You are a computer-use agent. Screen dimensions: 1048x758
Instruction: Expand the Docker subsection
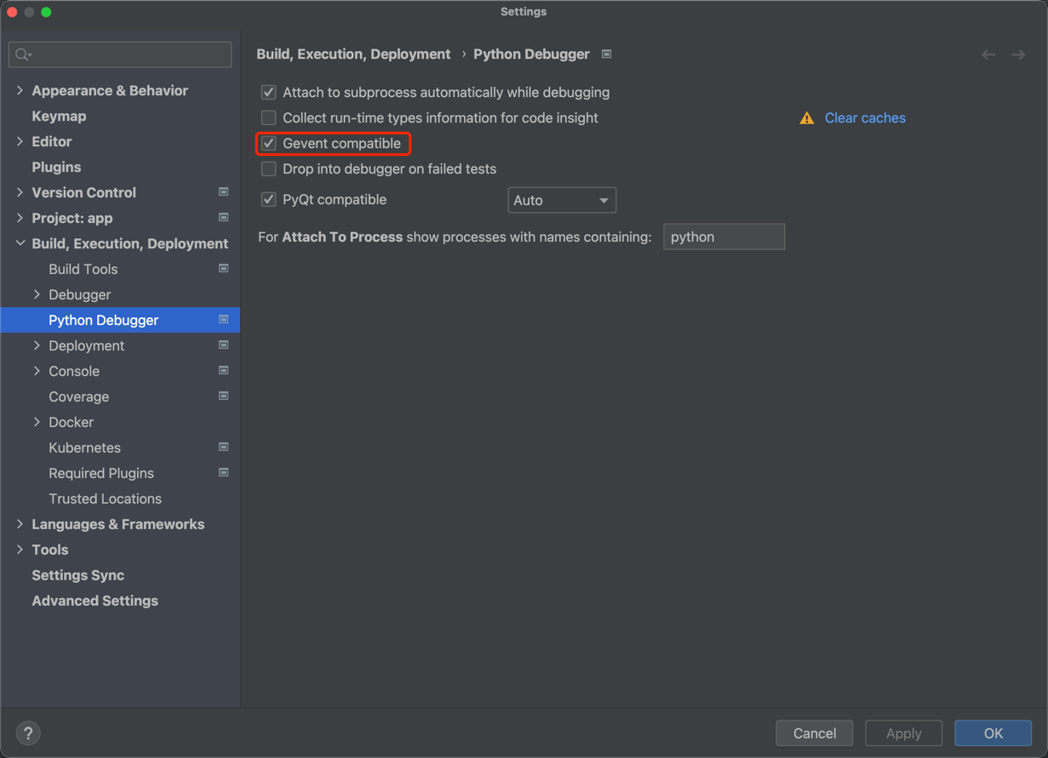click(37, 422)
